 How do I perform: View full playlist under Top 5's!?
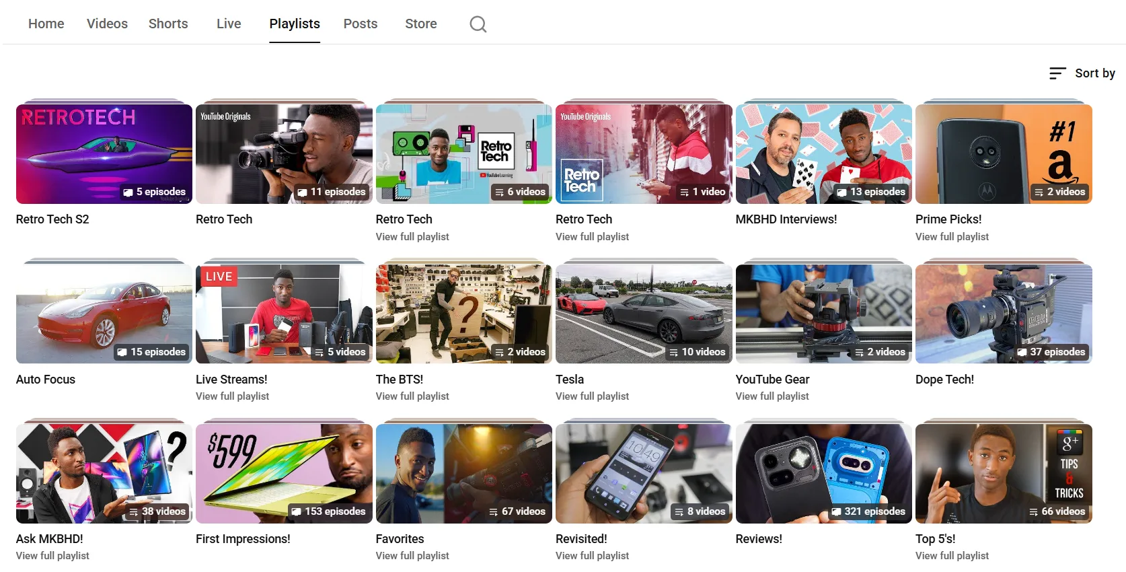(952, 556)
